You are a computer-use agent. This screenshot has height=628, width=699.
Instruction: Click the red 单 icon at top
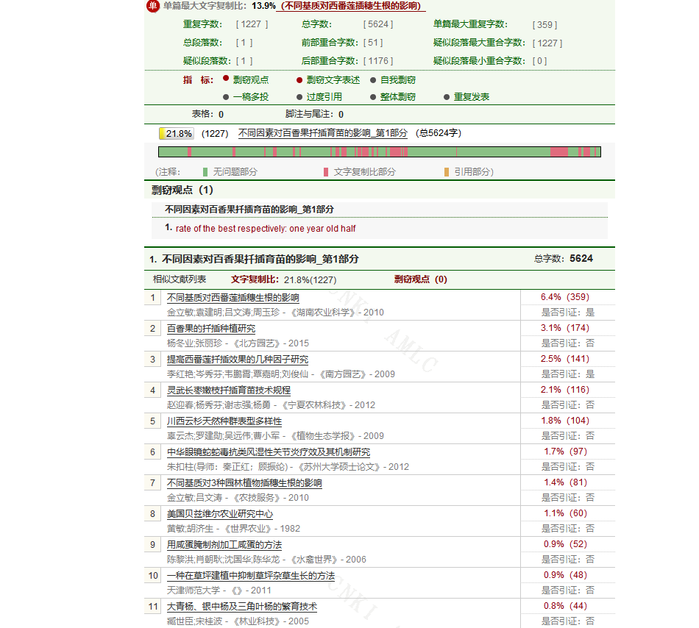click(152, 6)
